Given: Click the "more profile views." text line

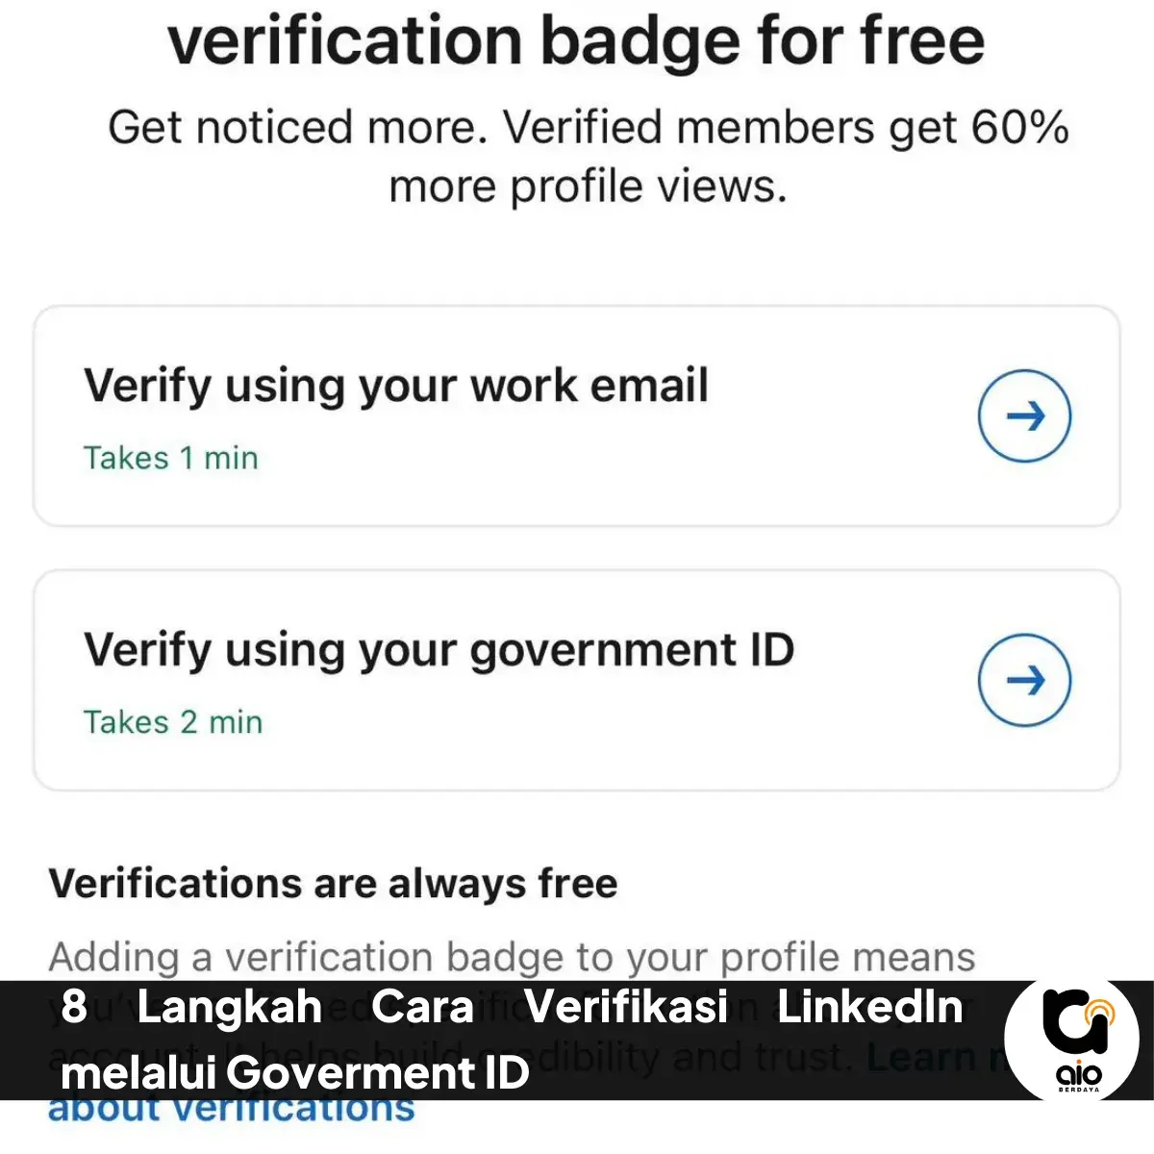Looking at the screenshot, I should click(588, 187).
